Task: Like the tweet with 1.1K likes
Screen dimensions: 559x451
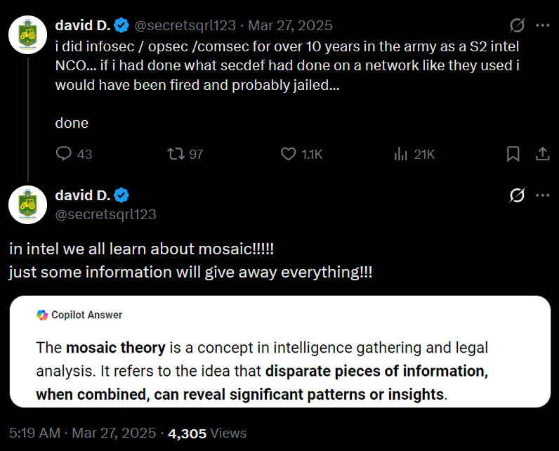Action: 301,154
